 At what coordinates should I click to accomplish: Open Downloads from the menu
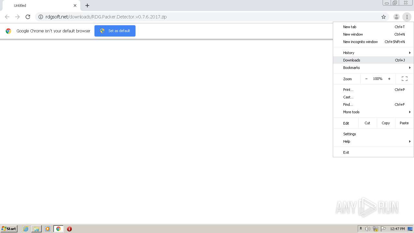[x=373, y=60]
